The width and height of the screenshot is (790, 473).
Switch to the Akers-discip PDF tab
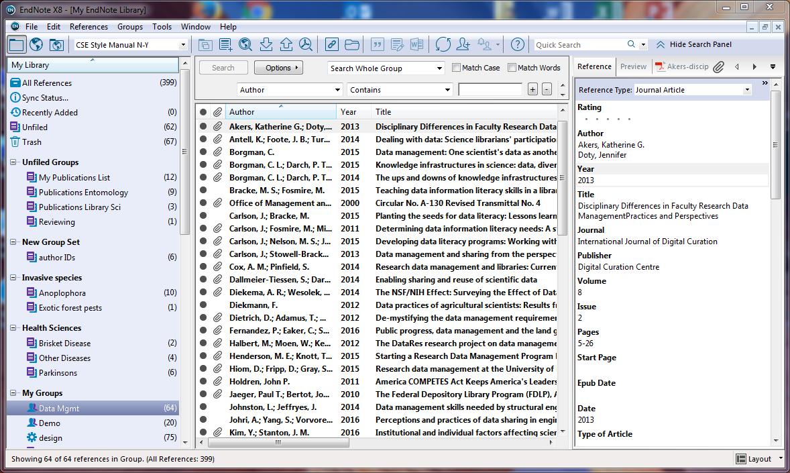coord(682,66)
